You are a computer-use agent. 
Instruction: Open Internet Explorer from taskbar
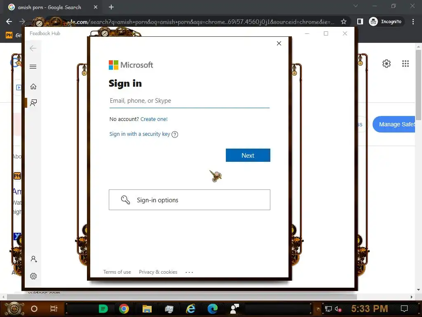point(190,309)
